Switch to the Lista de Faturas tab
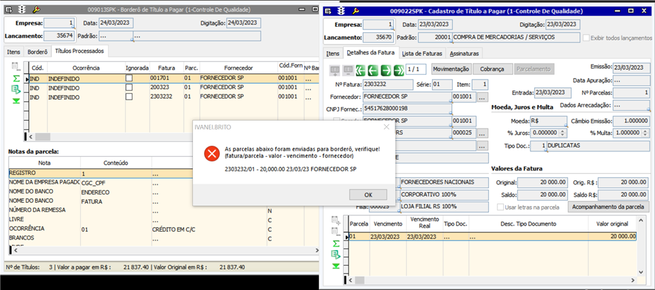655x290 pixels. [421, 53]
